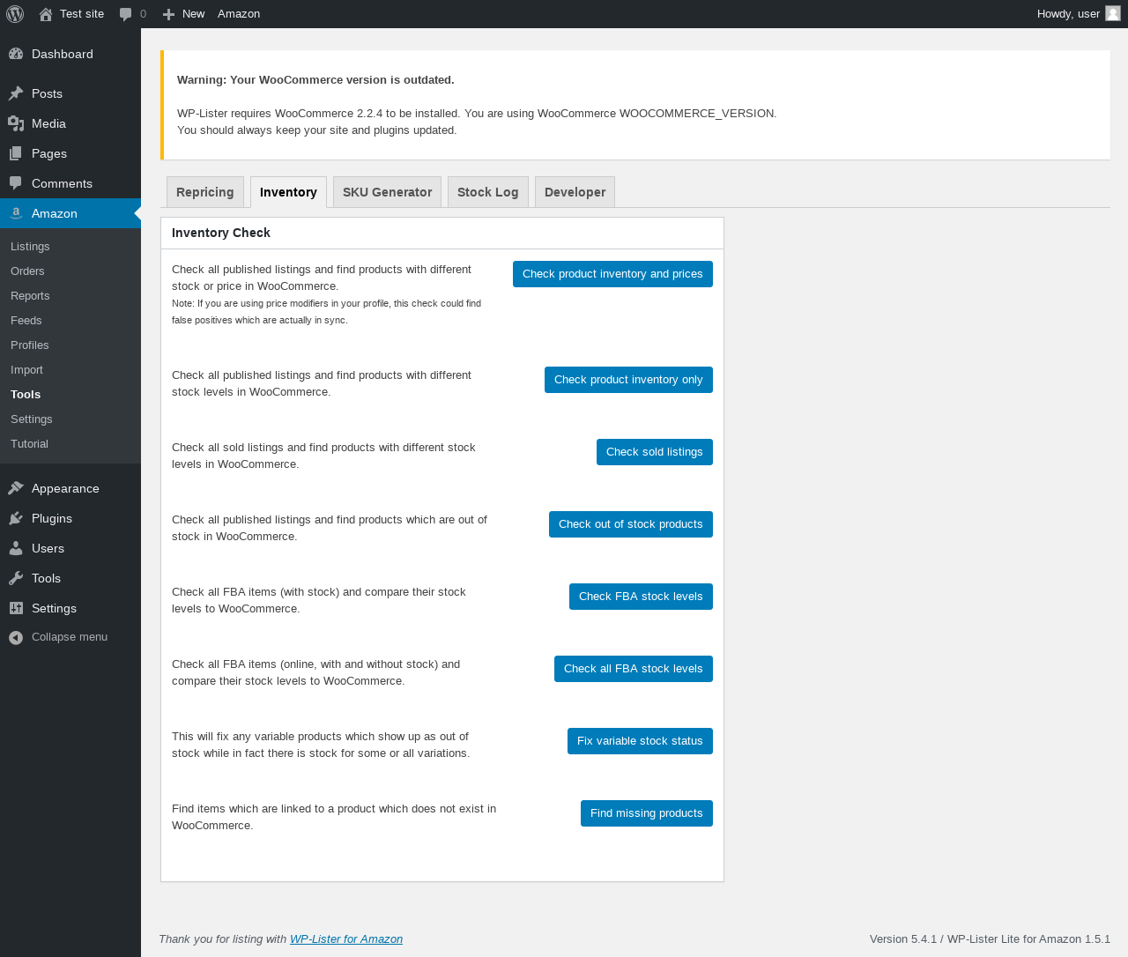Select the bold Tools item in Amazon submenu
1128x957 pixels.
[x=26, y=395]
